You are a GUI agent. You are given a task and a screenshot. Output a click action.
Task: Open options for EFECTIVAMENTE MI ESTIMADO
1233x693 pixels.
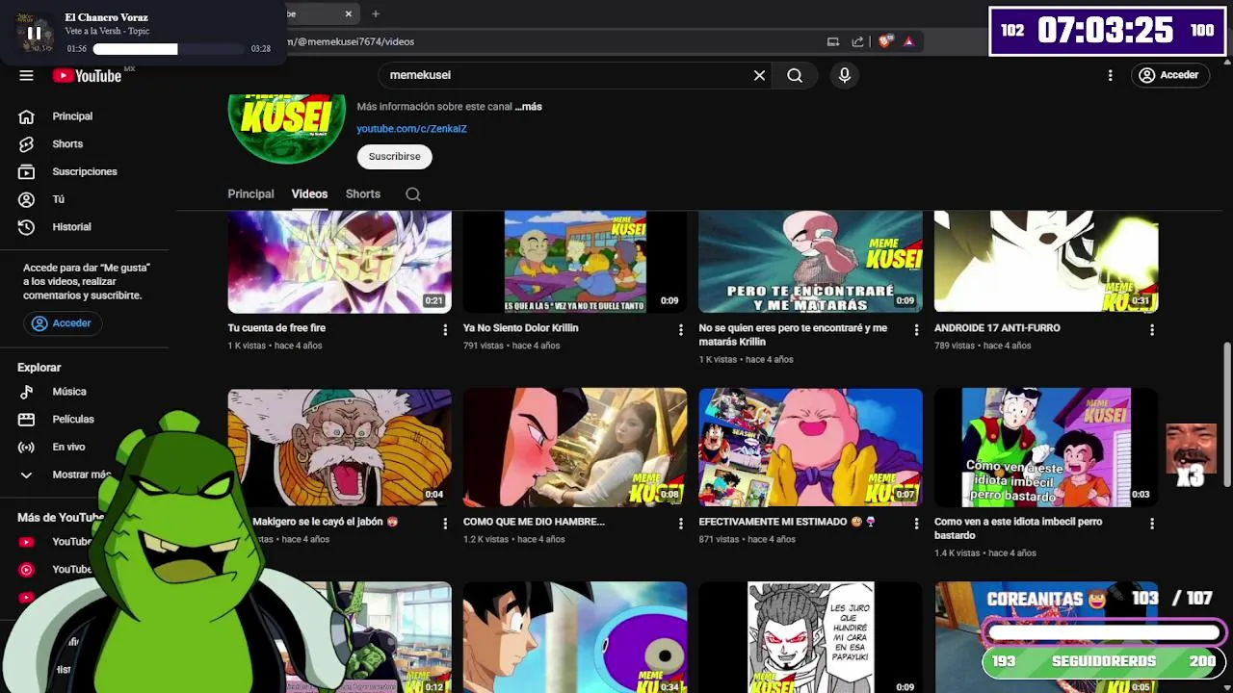916,524
